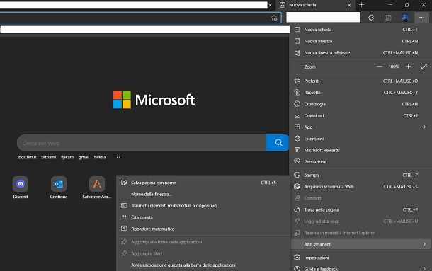Open Impostazioni settings entry

(360, 258)
